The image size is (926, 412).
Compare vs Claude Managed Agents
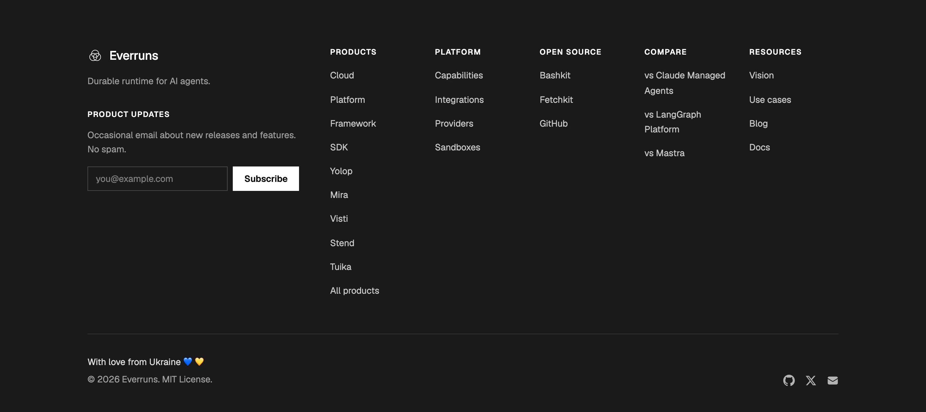point(685,83)
